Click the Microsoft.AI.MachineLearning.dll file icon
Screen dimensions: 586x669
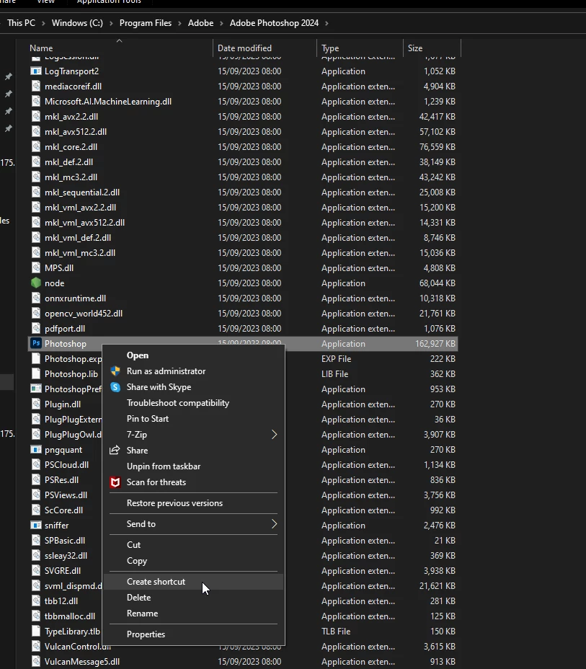[36, 101]
